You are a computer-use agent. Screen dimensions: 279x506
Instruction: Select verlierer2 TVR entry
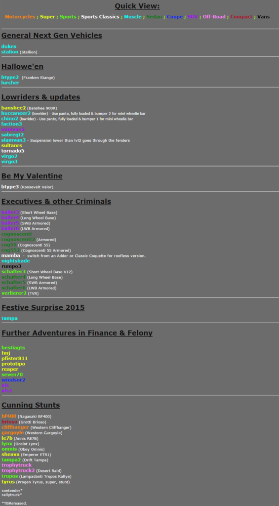click(20, 294)
